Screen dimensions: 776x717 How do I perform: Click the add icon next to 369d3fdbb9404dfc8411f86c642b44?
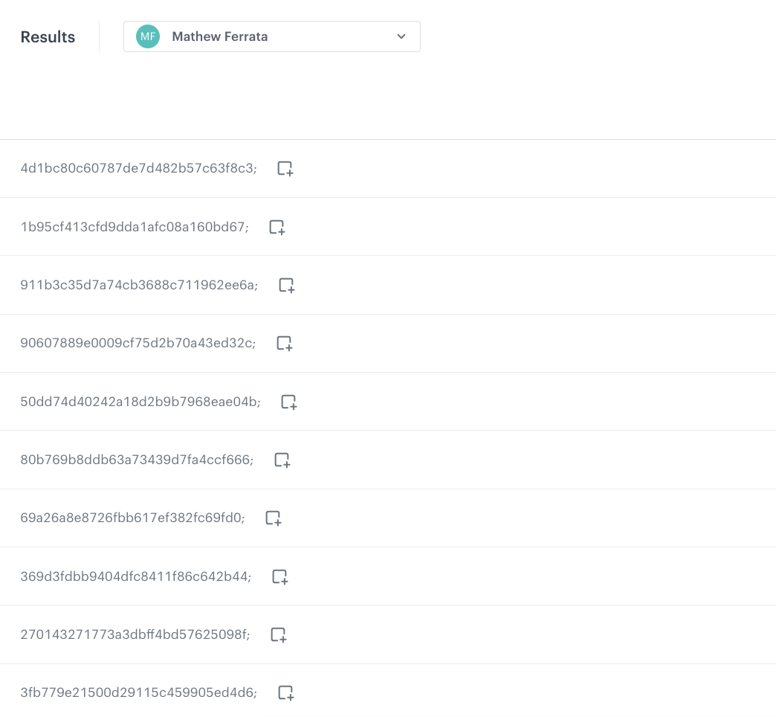pos(279,576)
